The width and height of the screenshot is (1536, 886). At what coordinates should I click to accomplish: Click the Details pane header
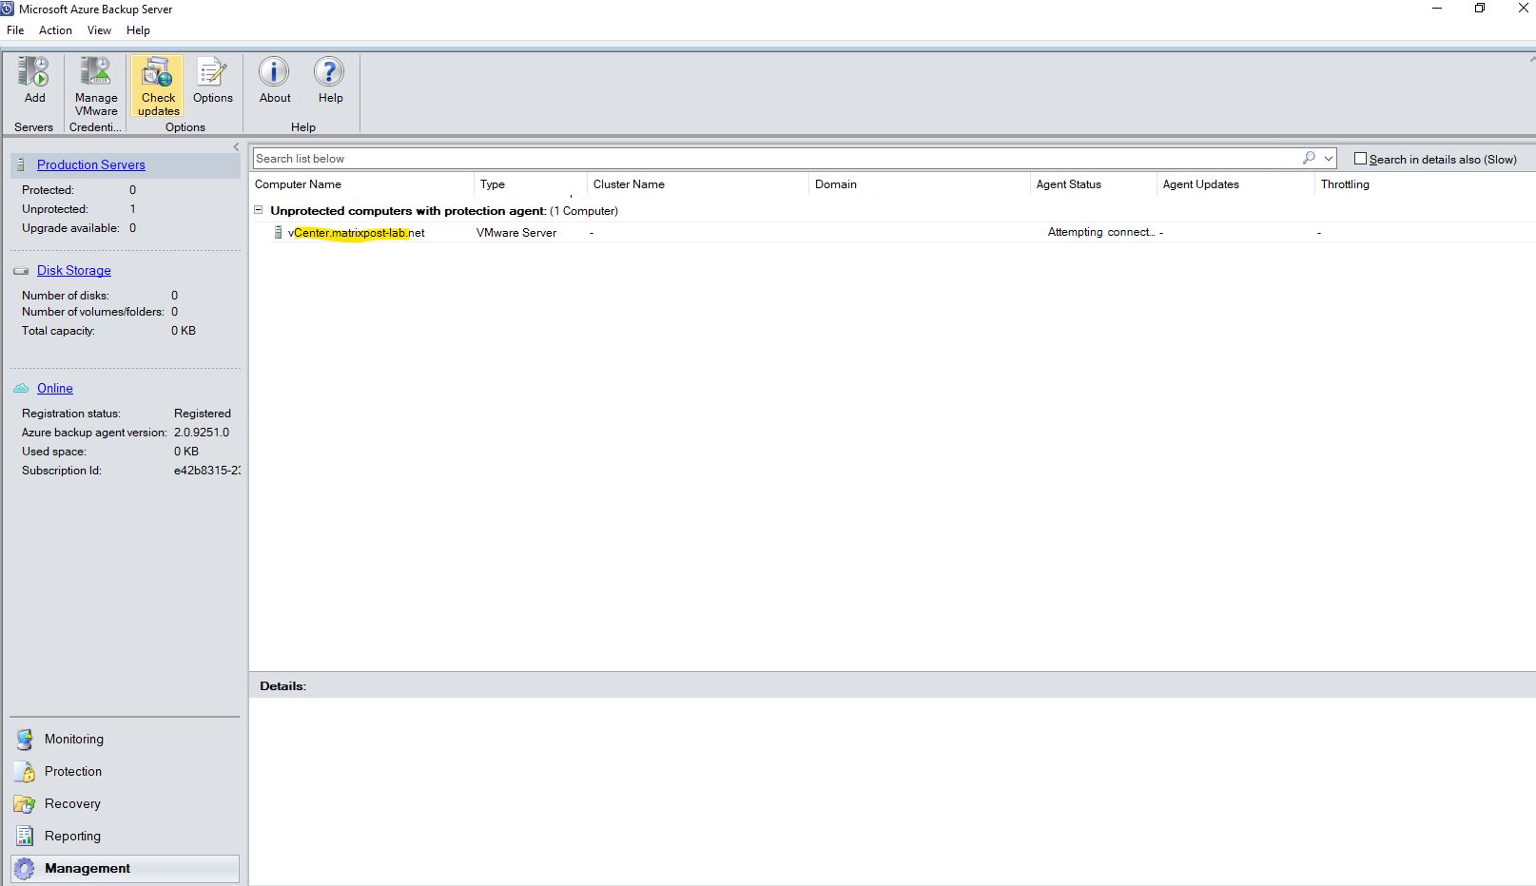892,685
